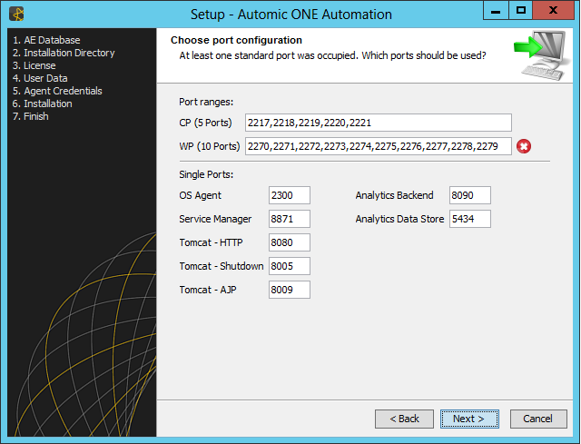Screen dimensions: 581x444
Task: Click the 'Analytics Backend' label
Action: 394,195
